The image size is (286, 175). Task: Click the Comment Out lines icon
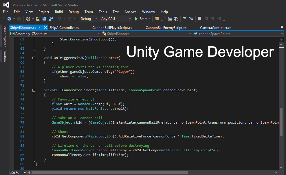point(185,19)
